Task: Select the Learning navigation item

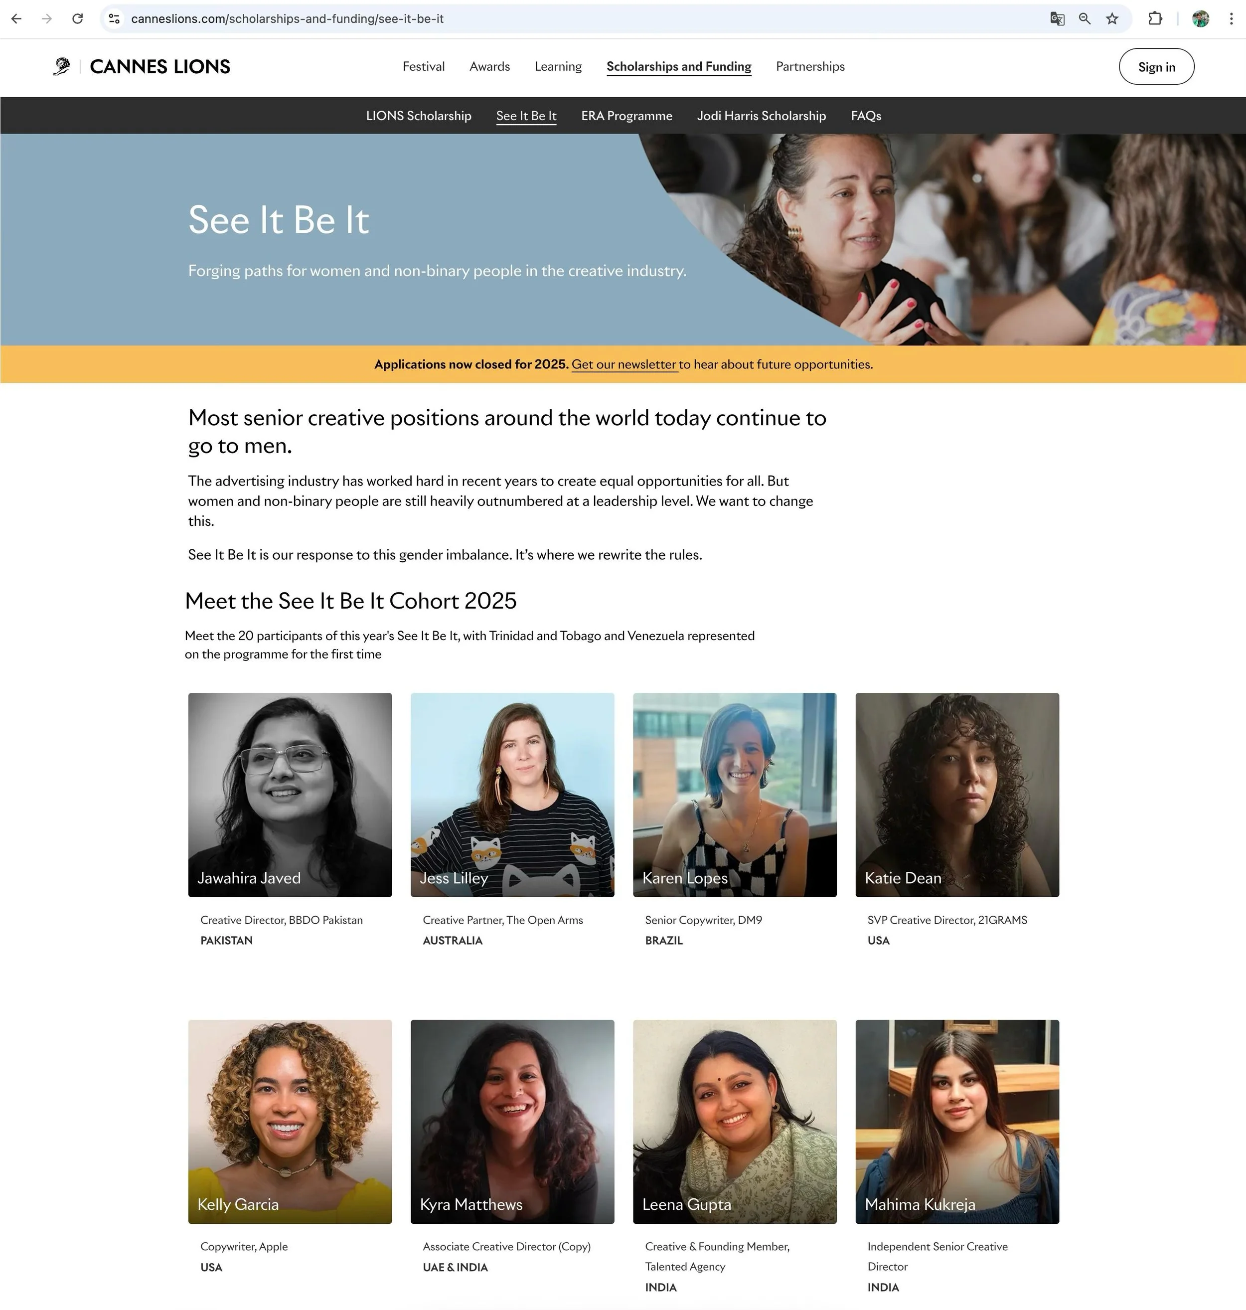Action: coord(558,66)
